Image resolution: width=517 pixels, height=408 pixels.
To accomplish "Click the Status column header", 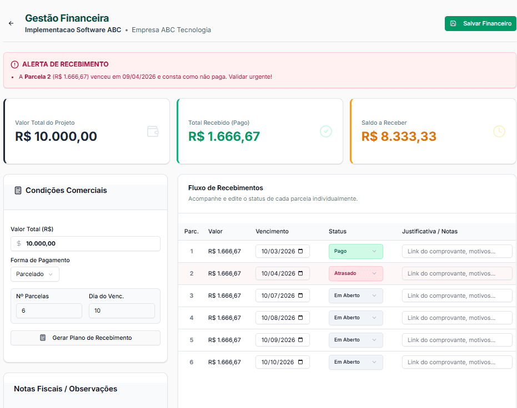I will 337,231.
